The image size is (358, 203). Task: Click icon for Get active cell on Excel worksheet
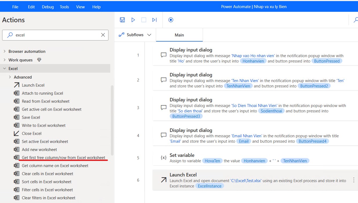pyautogui.click(x=17, y=109)
